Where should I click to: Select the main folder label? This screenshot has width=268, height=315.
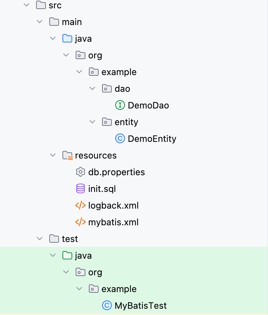tap(72, 22)
